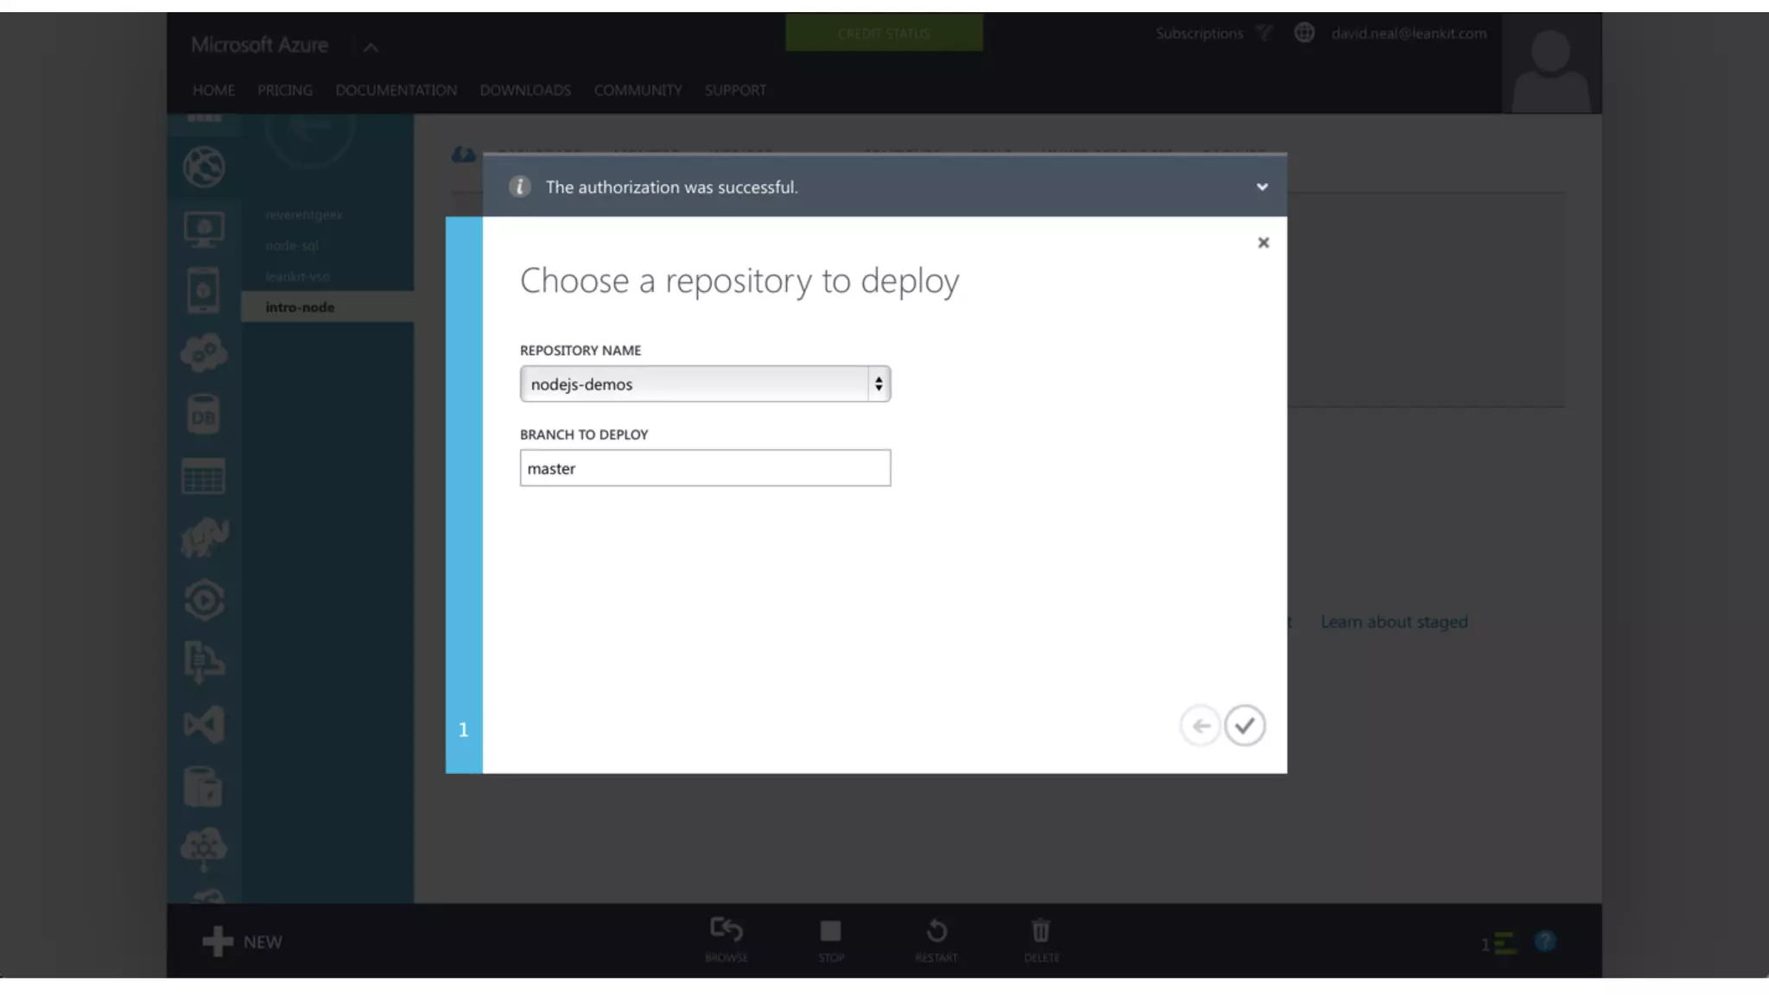Click the checkmark button to confirm deployment
1769x995 pixels.
pos(1244,726)
